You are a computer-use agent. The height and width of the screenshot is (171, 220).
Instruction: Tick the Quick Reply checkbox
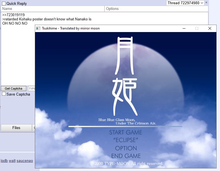pyautogui.click(x=4, y=3)
